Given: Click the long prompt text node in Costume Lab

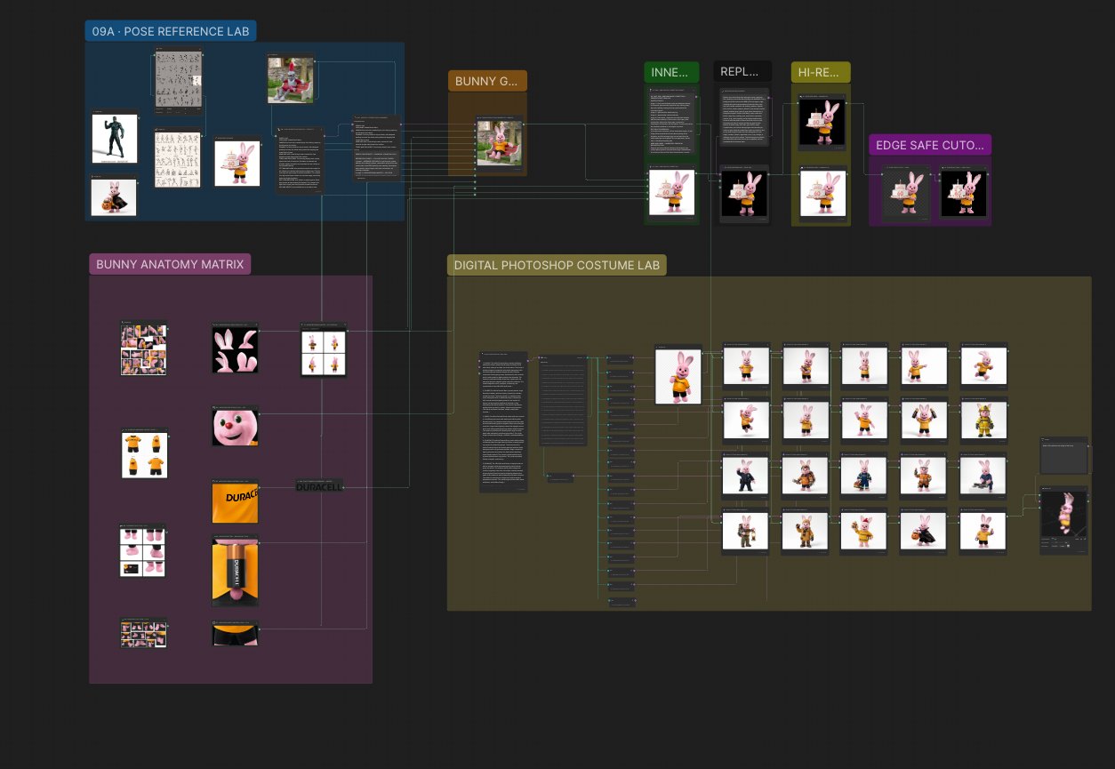Looking at the screenshot, I should [x=503, y=421].
